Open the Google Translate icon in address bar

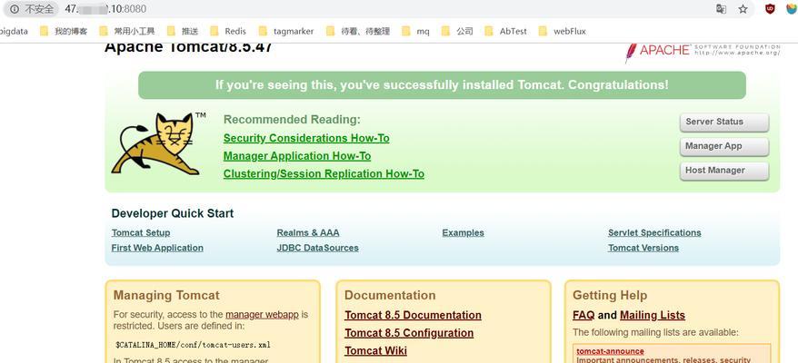pos(721,9)
